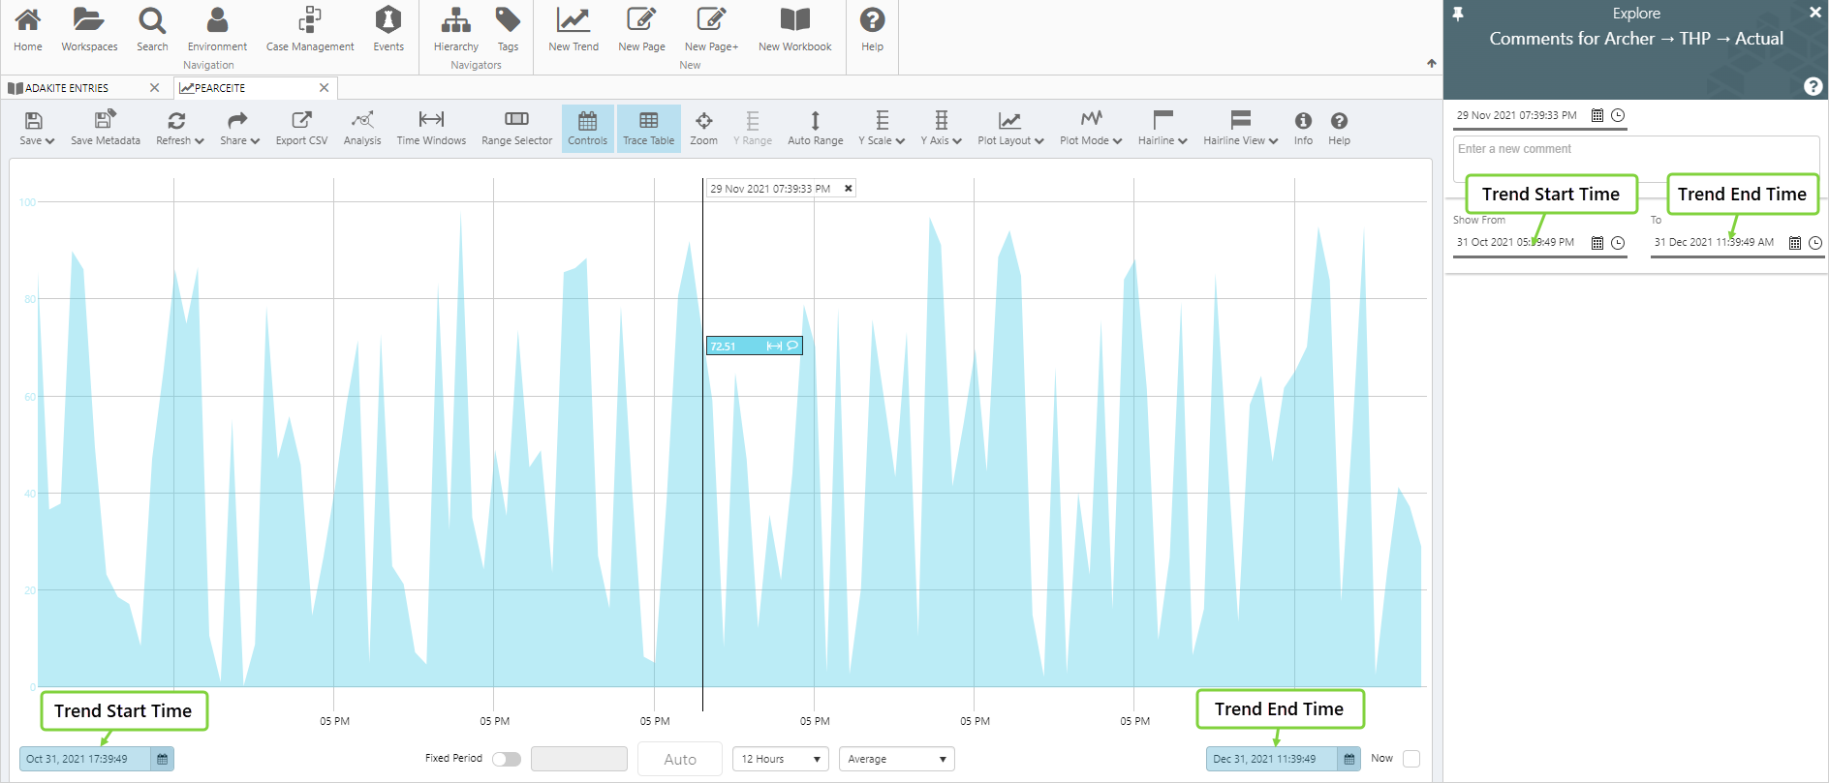
Task: Expand the Plot Mode menu
Action: (x=1091, y=128)
